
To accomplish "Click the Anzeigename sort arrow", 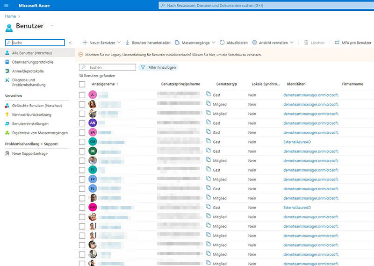I will [x=117, y=84].
